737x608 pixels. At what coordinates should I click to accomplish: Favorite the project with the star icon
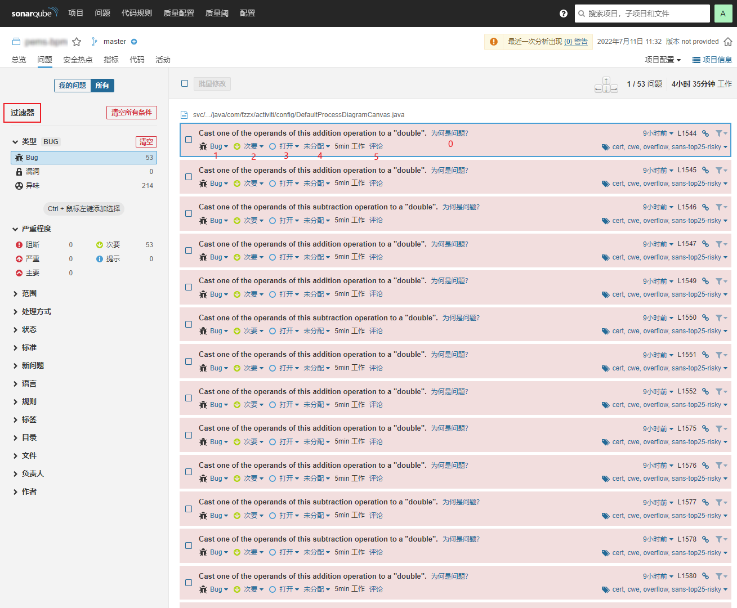point(77,42)
